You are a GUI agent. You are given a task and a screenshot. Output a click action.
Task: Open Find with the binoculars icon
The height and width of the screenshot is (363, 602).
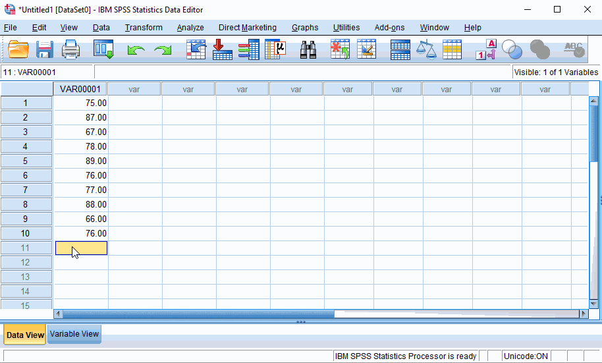[308, 49]
